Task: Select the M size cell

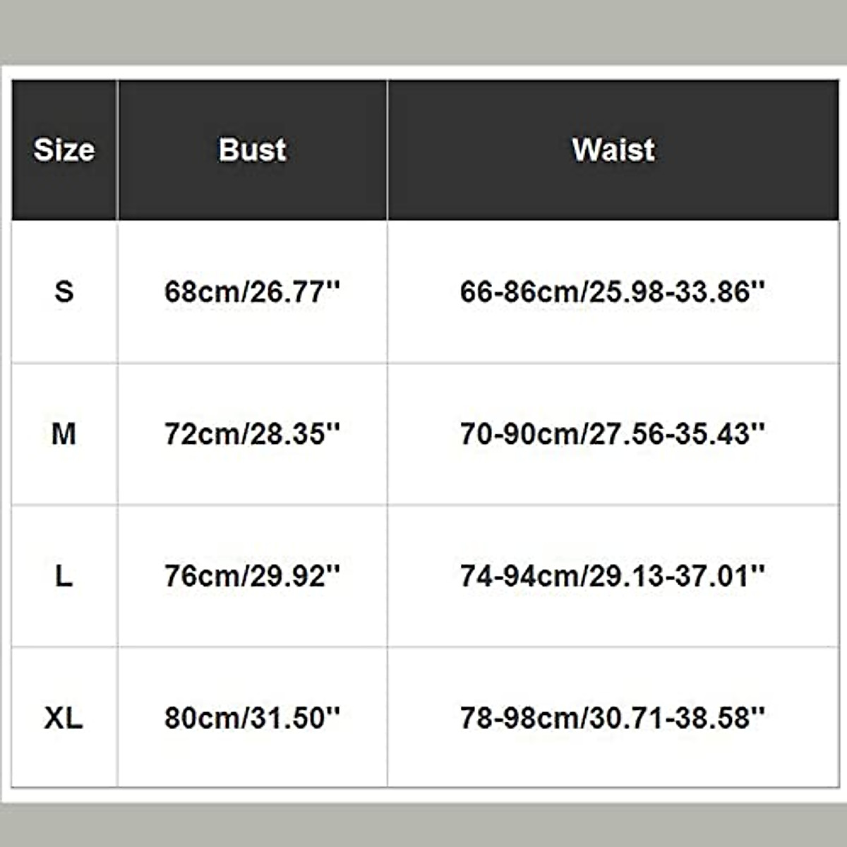Action: [64, 433]
